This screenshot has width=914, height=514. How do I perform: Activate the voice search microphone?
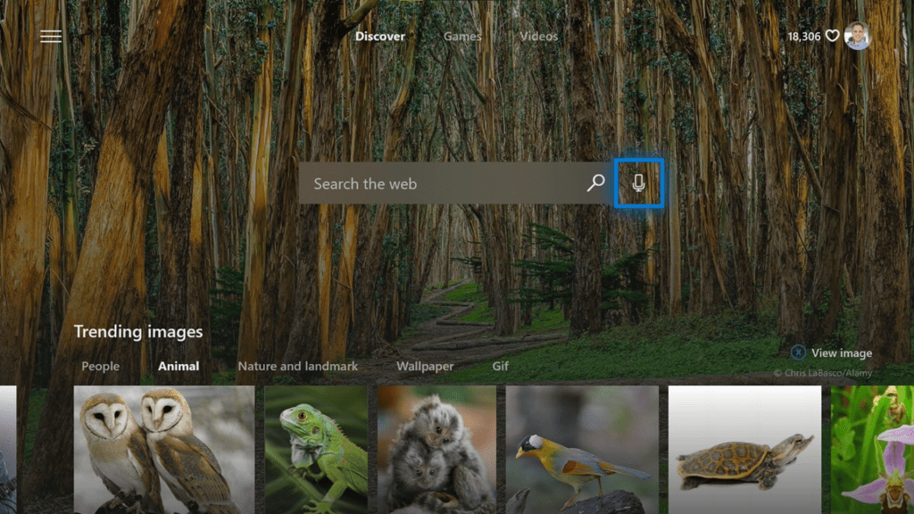coord(640,183)
